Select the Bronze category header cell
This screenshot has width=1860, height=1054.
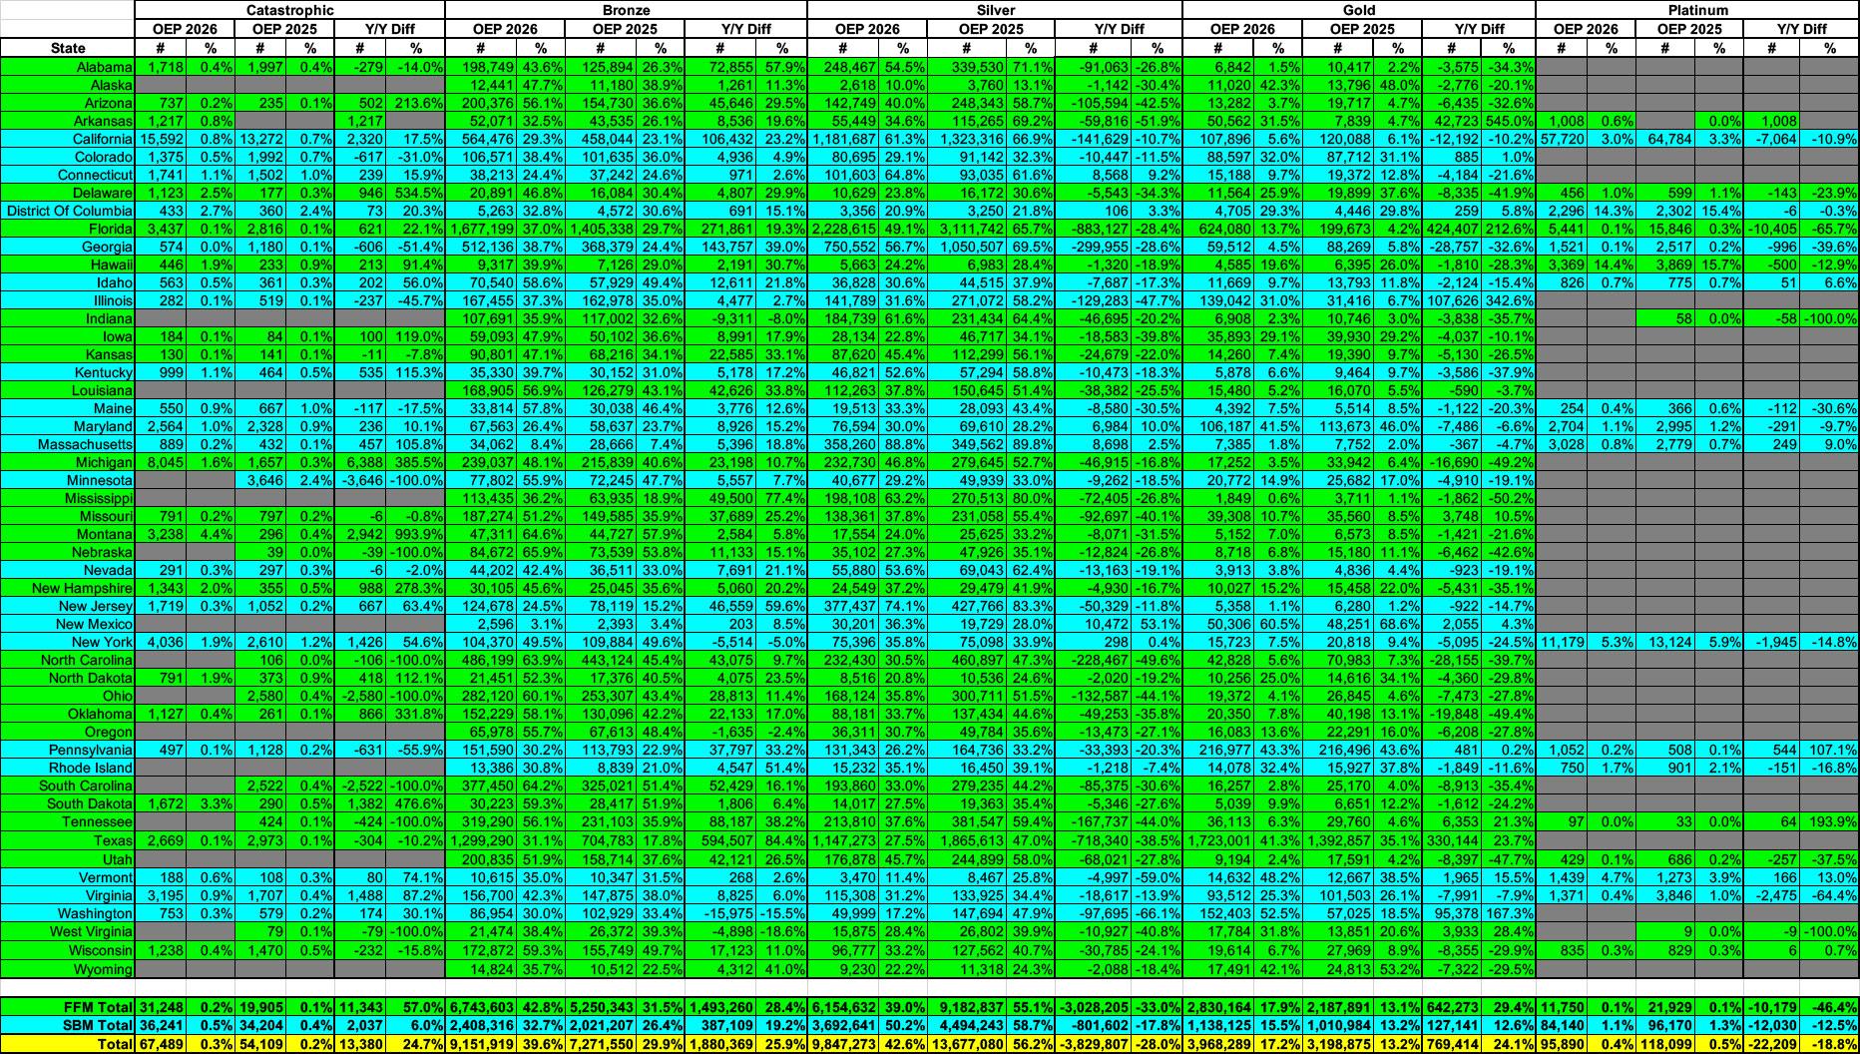pyautogui.click(x=625, y=10)
